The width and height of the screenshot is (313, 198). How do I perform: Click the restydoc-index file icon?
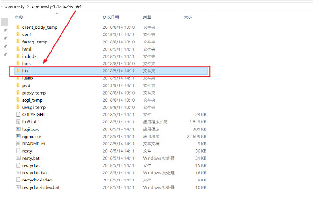[18, 180]
